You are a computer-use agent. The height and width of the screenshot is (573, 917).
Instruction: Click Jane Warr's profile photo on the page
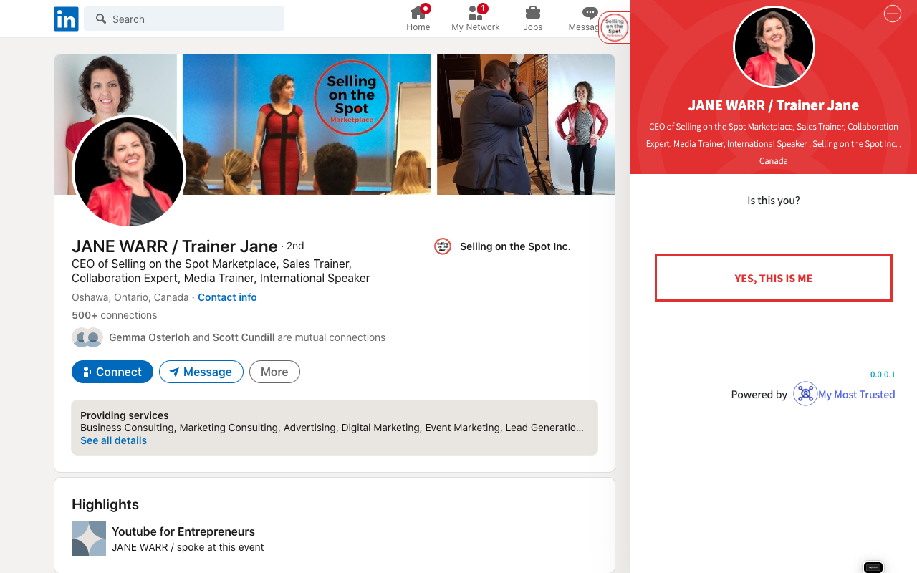pyautogui.click(x=129, y=172)
